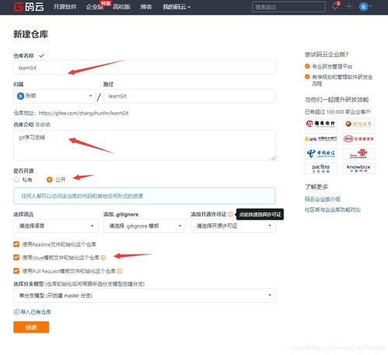Click the 中国电信 logo
388x355 pixels.
tap(320, 153)
